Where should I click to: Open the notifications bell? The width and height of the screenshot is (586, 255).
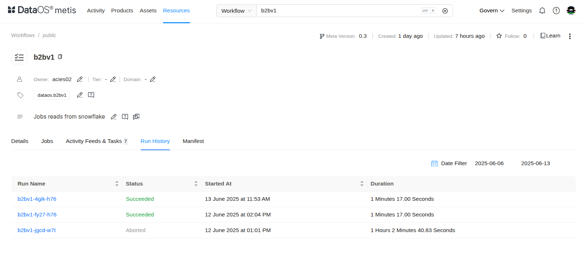pos(542,11)
